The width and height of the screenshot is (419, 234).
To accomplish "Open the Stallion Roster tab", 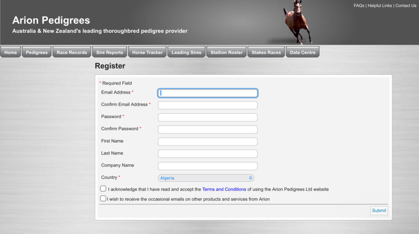I will point(226,52).
